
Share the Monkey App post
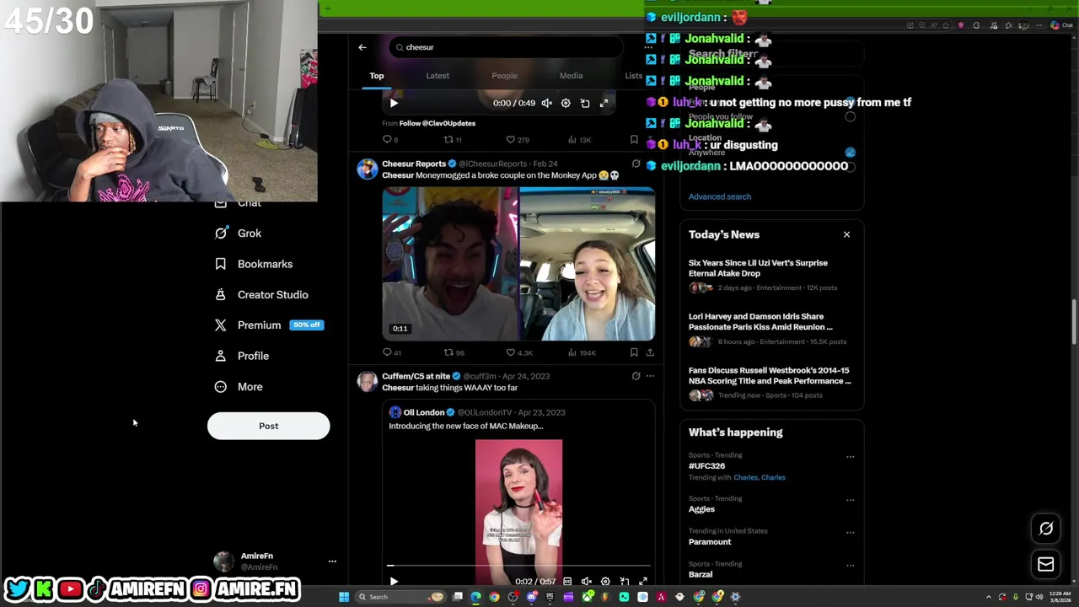tap(650, 352)
